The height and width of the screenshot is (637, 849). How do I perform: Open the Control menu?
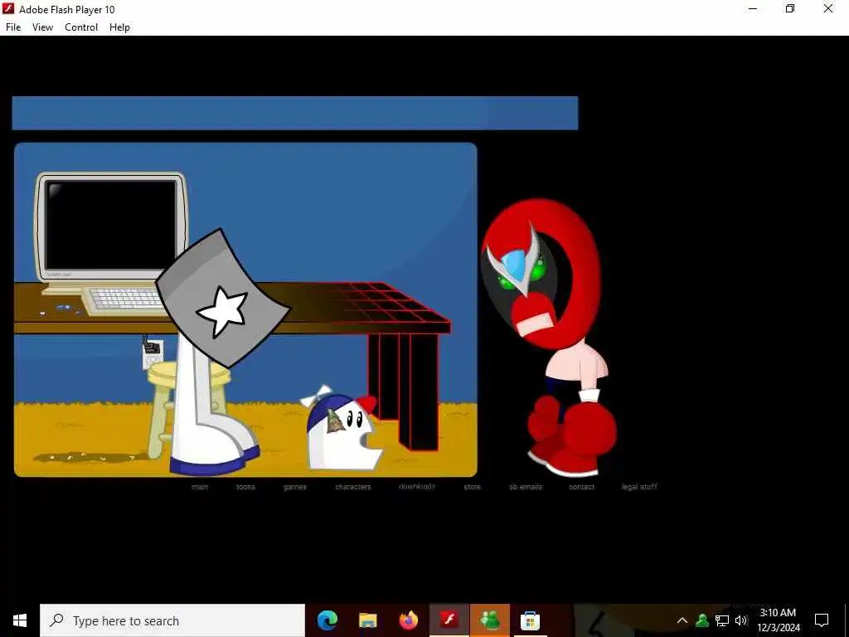[x=81, y=27]
